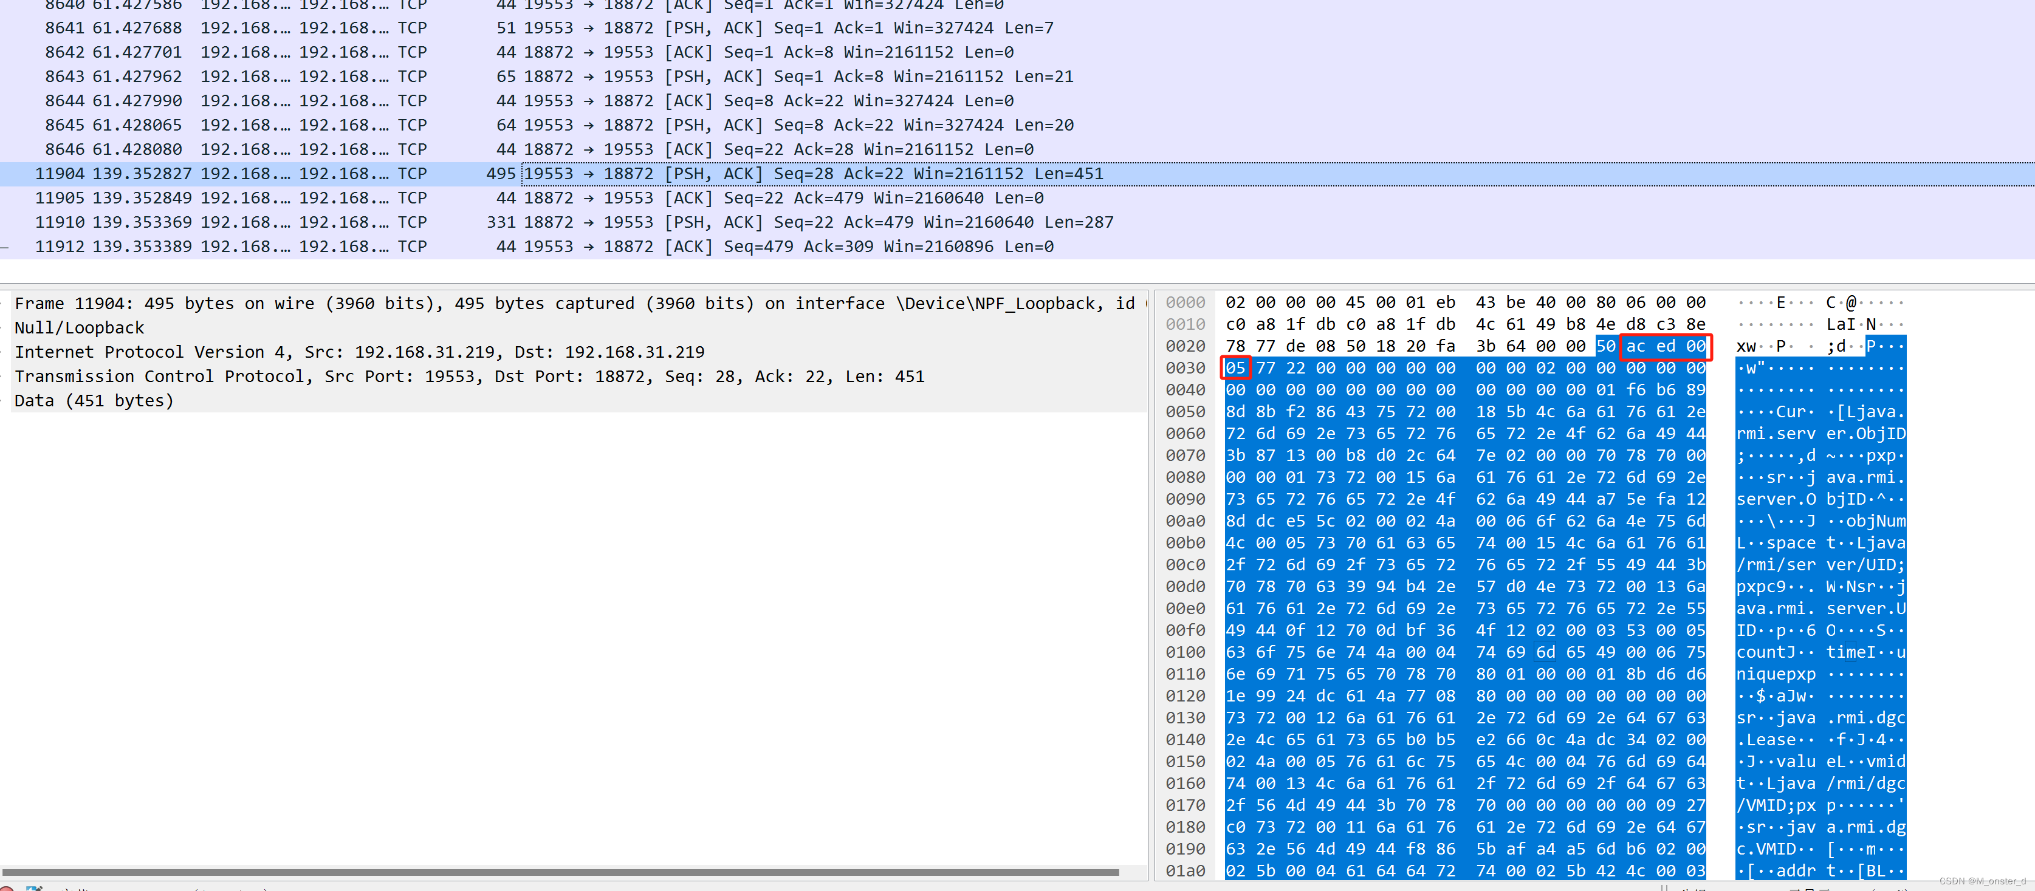Select packet 11912 with Ack=309
This screenshot has height=891, width=2035.
point(1017,247)
